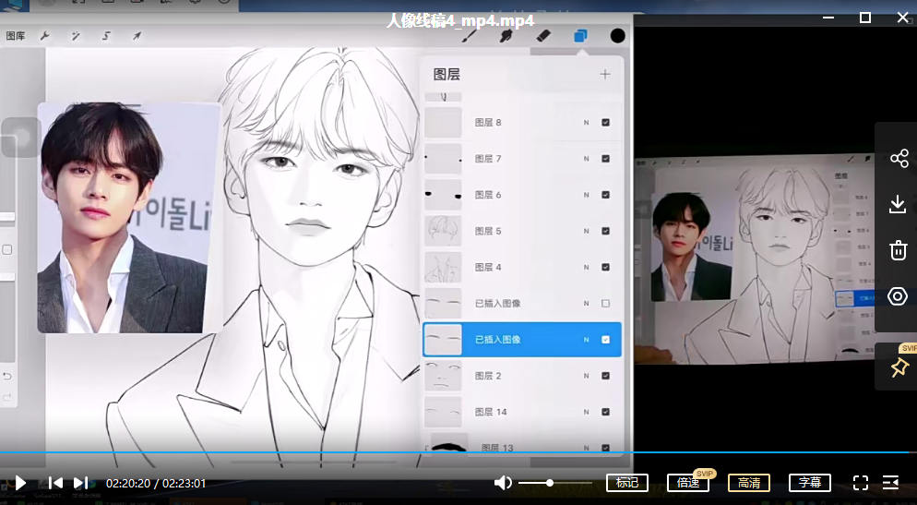
Task: Enable the unchecked 已插入图像 layer checkbox
Action: click(605, 303)
